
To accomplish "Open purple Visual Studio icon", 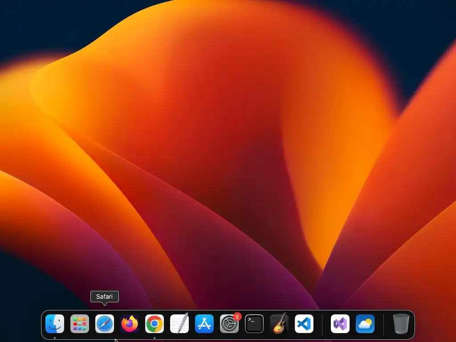I will 340,324.
